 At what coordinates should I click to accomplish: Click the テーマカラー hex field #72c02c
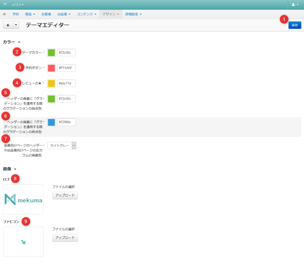66,53
